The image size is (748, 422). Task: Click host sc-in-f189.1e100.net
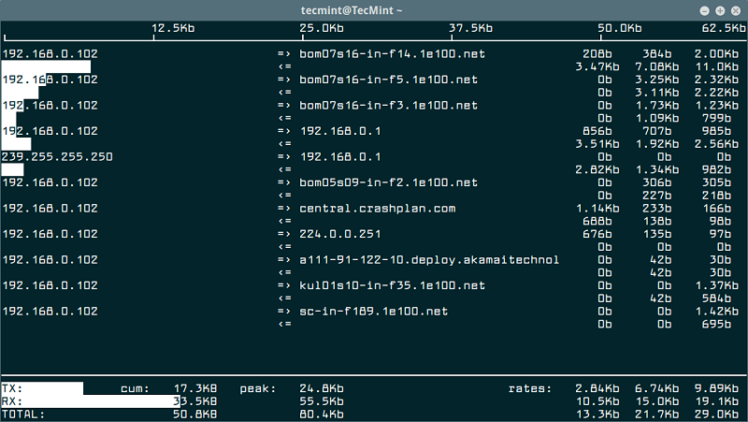373,312
